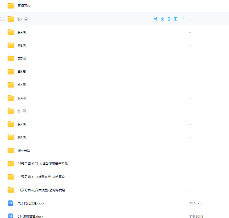Screen dimensions: 229x218
Task: Open more actions for 第10周
Action: click(182, 19)
